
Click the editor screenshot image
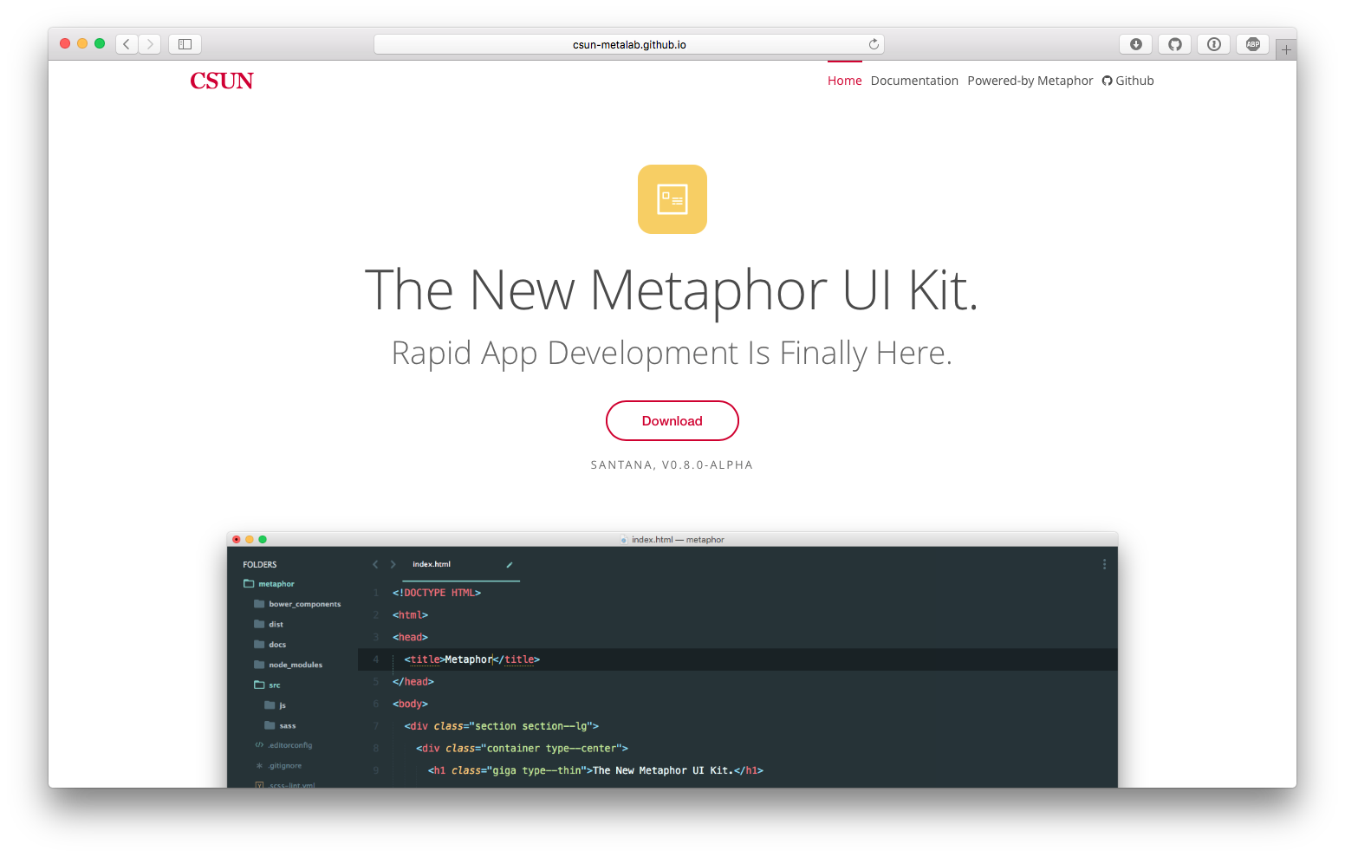tap(672, 659)
